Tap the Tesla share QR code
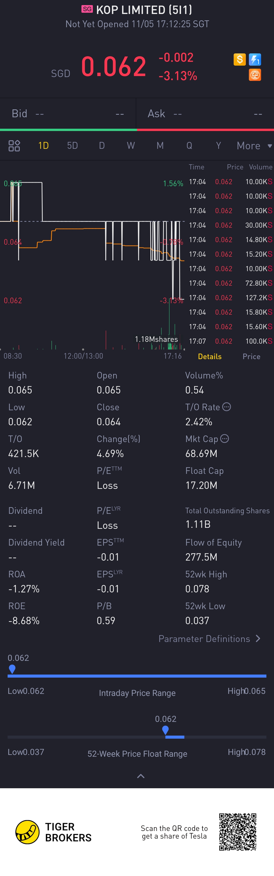 pyautogui.click(x=237, y=832)
